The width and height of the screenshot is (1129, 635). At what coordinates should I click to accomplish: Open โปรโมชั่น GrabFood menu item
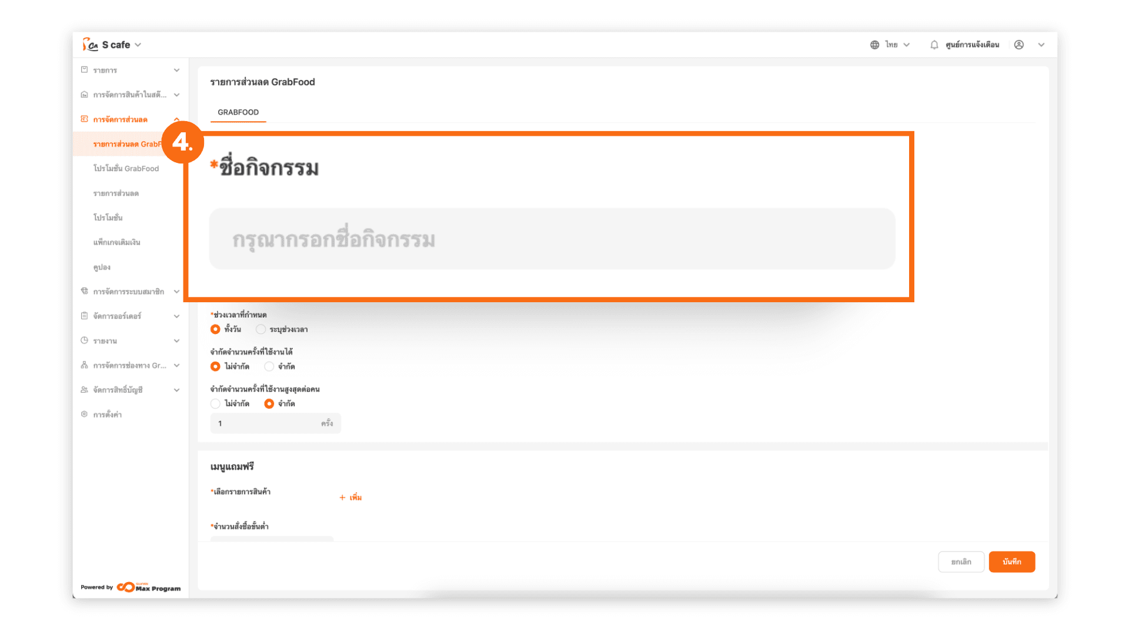[126, 168]
